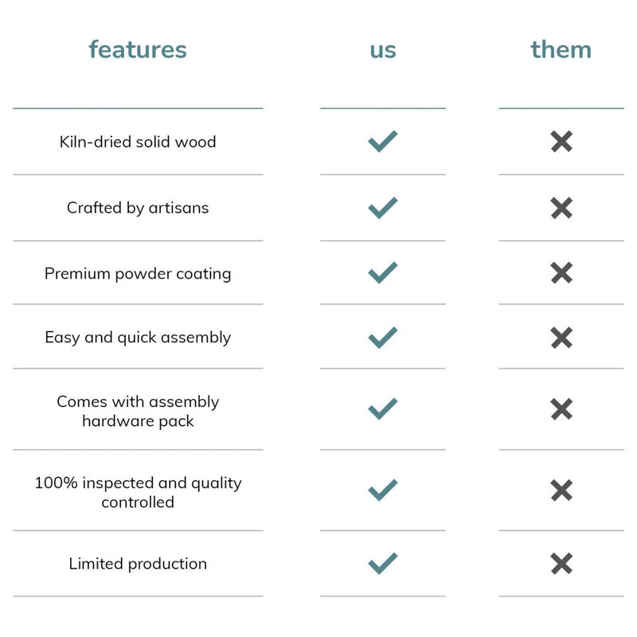Click the "100% inspected and quality controlled" text
637x637 pixels.
coord(138,492)
